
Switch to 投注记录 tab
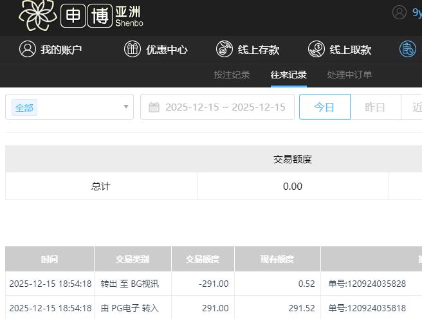[232, 75]
